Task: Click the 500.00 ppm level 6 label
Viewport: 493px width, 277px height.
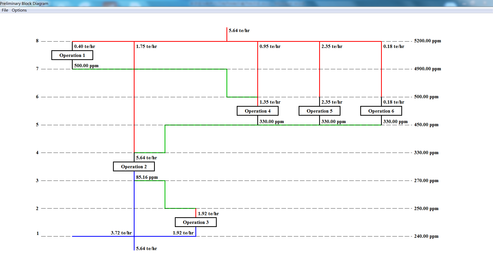Action: [x=426, y=97]
